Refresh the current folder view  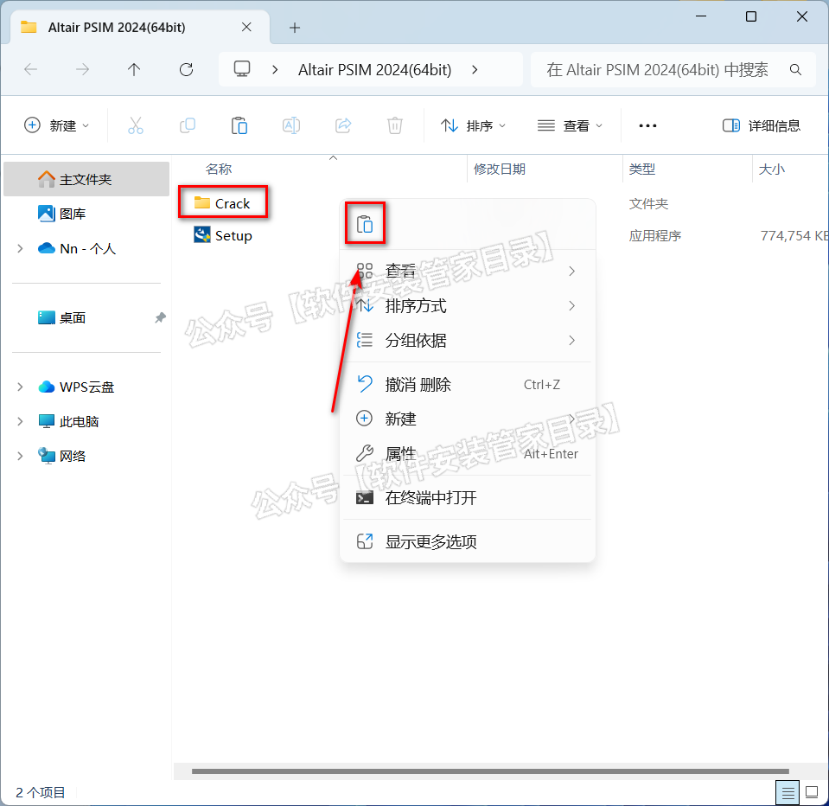coord(186,69)
